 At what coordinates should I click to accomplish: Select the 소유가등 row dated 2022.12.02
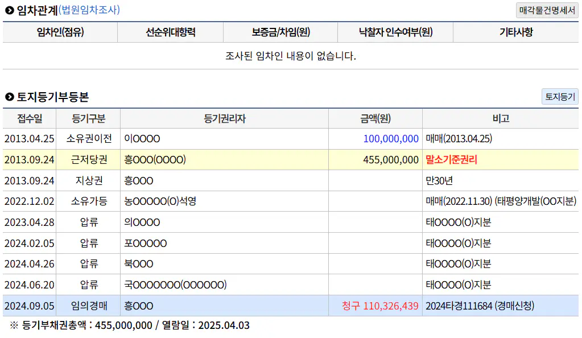89,201
